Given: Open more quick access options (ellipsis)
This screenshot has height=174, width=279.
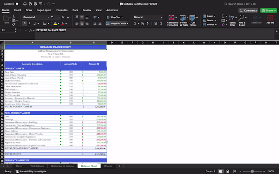Looking at the screenshot, I should 54,4.
